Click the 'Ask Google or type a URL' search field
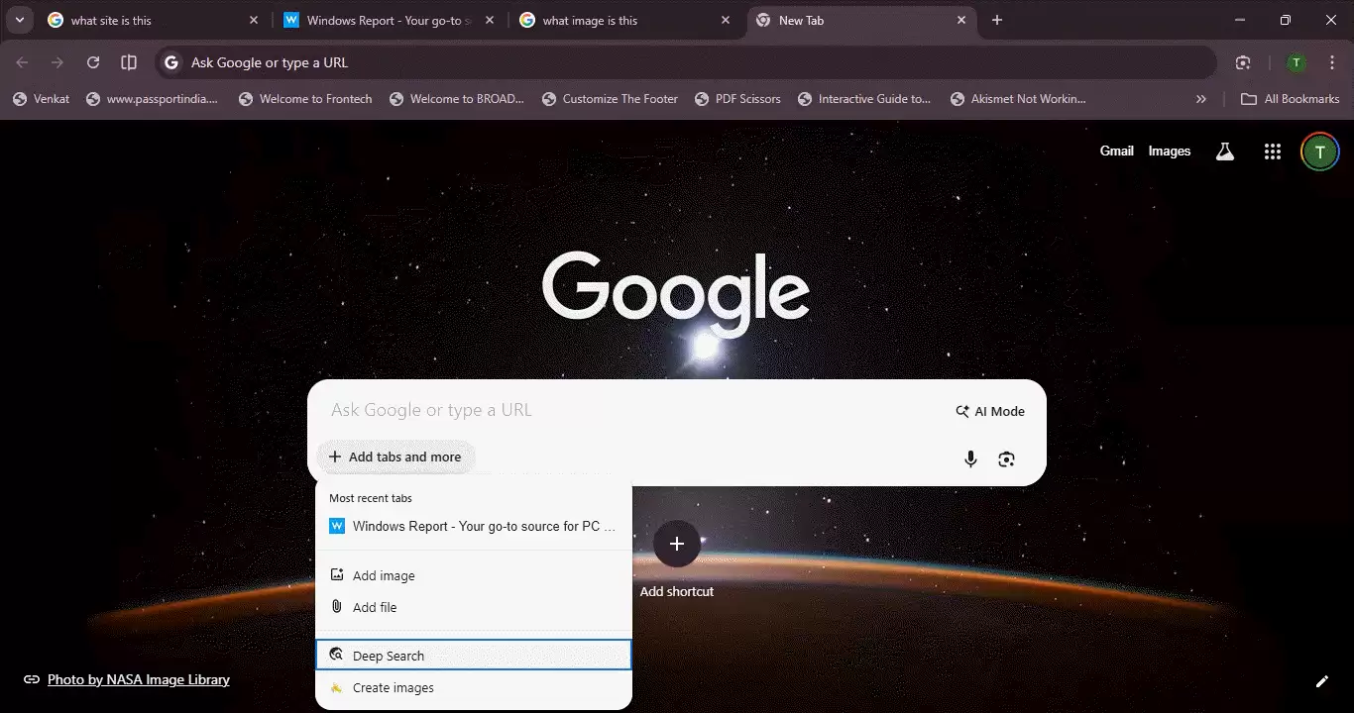The image size is (1354, 713). point(595,409)
